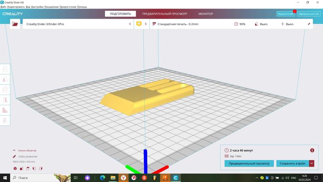Open Стандартная печать - 0.2mm profile panel
The width and height of the screenshot is (323, 182).
click(x=178, y=24)
